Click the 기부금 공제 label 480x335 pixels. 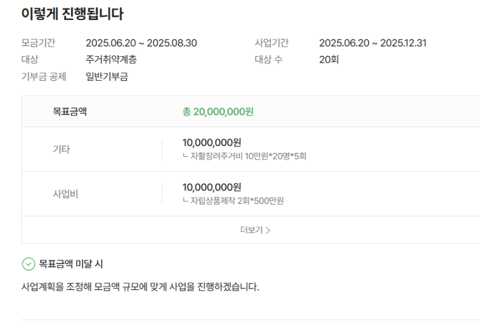(44, 76)
